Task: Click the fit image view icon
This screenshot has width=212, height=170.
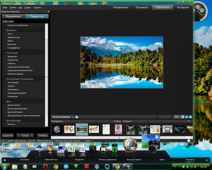Action: 190,117
